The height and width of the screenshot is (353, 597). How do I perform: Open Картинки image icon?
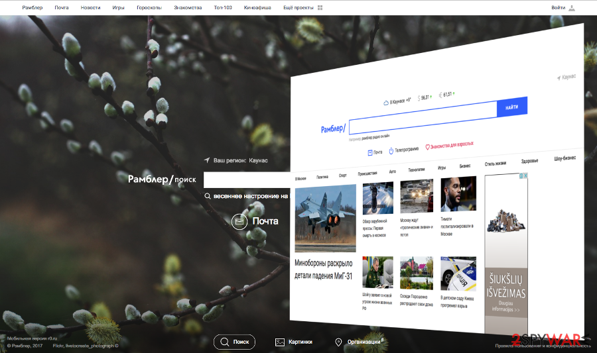coord(280,342)
